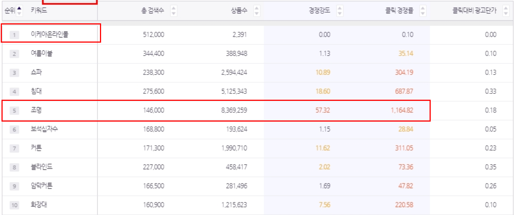The width and height of the screenshot is (521, 215).
Task: Select competition value 11.62
Action: tap(323, 148)
